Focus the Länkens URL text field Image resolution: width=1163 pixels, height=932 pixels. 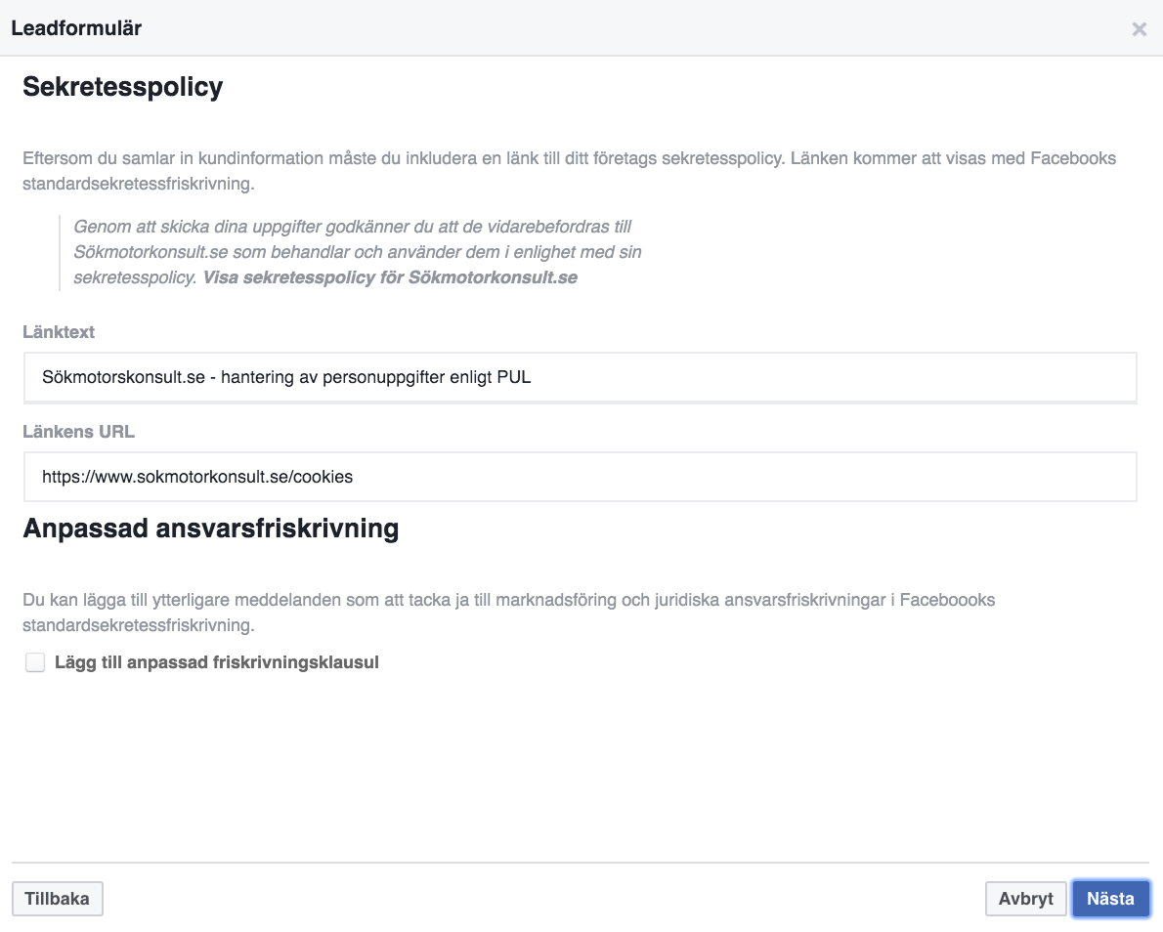pos(580,477)
